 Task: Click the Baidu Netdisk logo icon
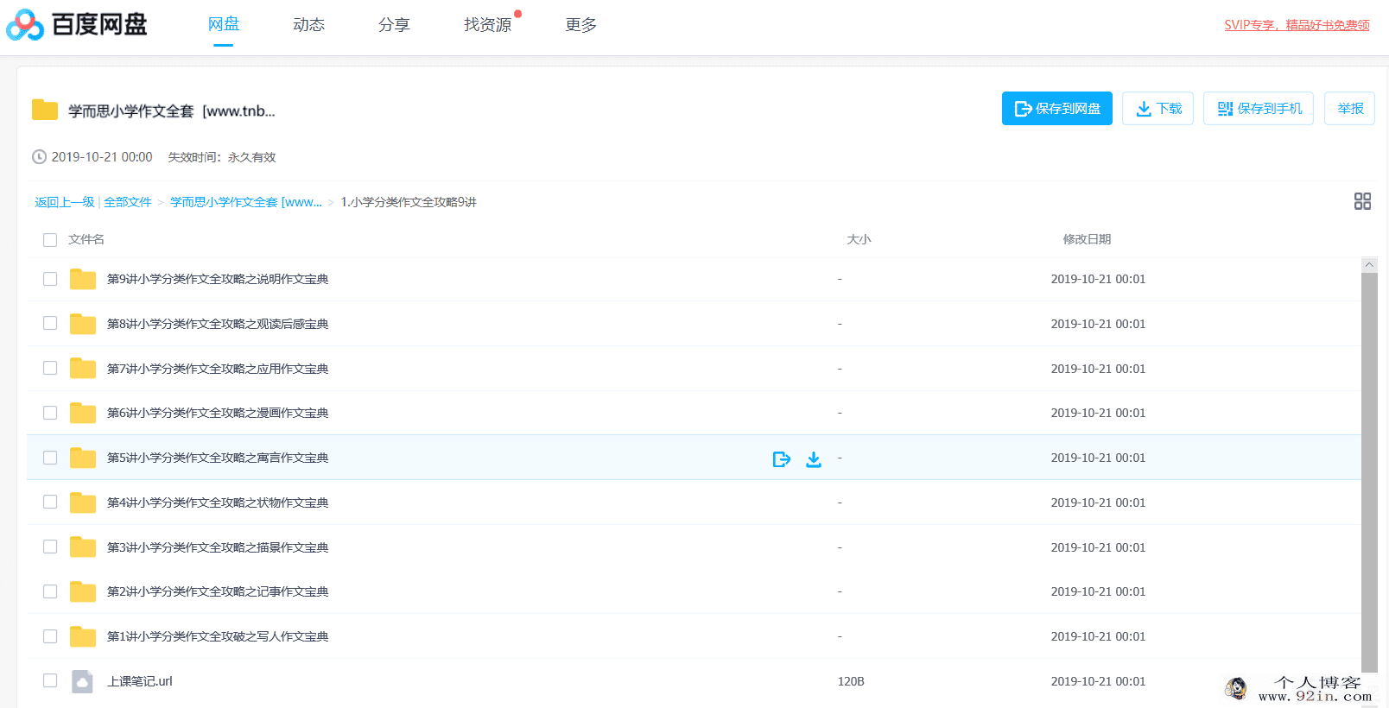(25, 25)
